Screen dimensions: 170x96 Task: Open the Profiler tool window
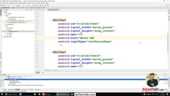click(31, 90)
